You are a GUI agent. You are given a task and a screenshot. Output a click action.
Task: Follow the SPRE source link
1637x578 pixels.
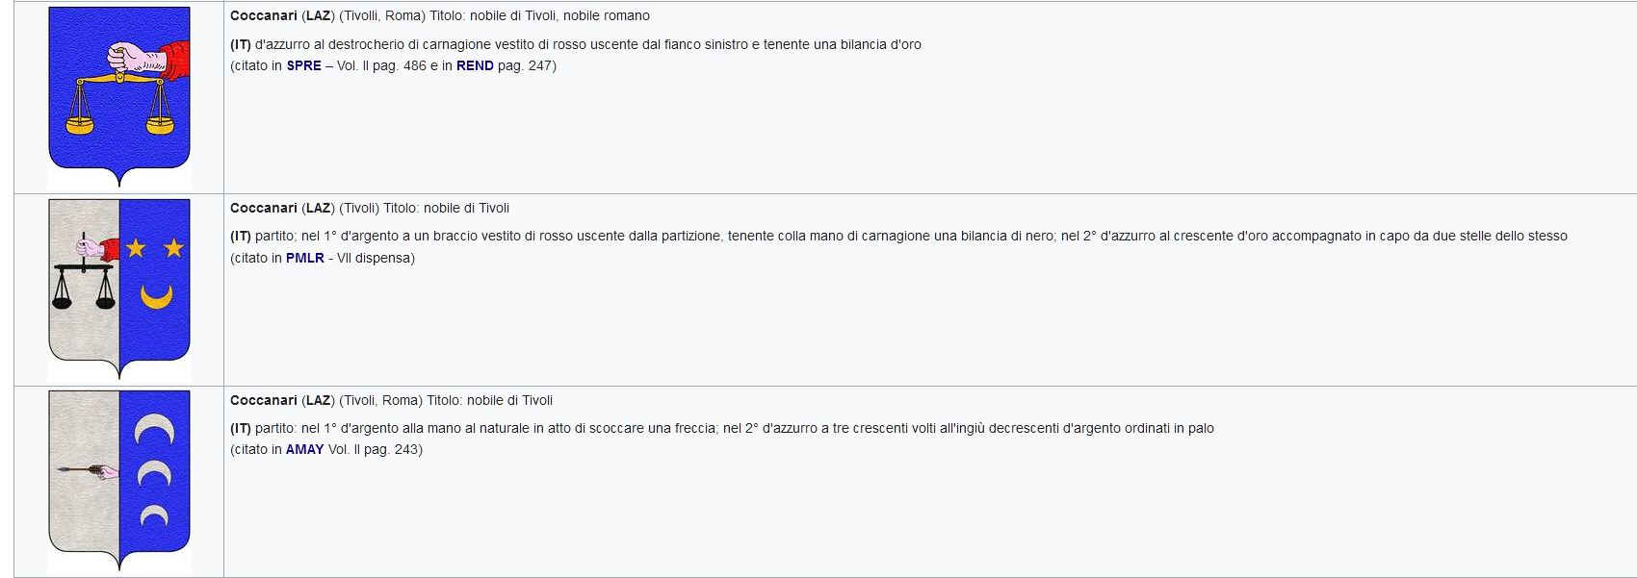pos(303,66)
